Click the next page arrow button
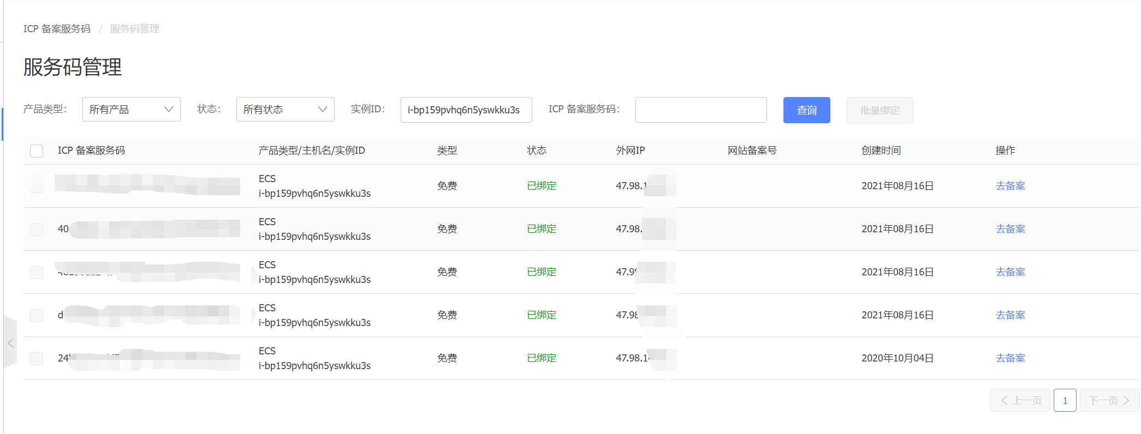The image size is (1141, 434). point(1109,401)
